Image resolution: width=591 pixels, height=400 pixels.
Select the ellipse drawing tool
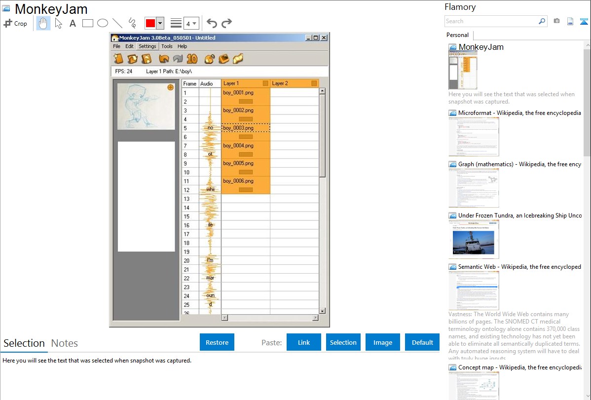[103, 23]
